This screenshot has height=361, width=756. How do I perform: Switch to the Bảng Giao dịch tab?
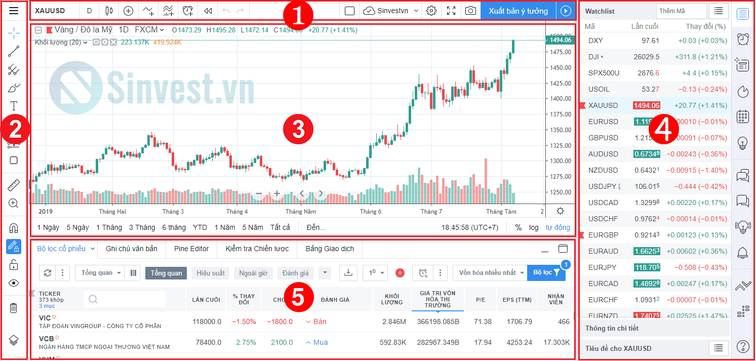pyautogui.click(x=330, y=249)
